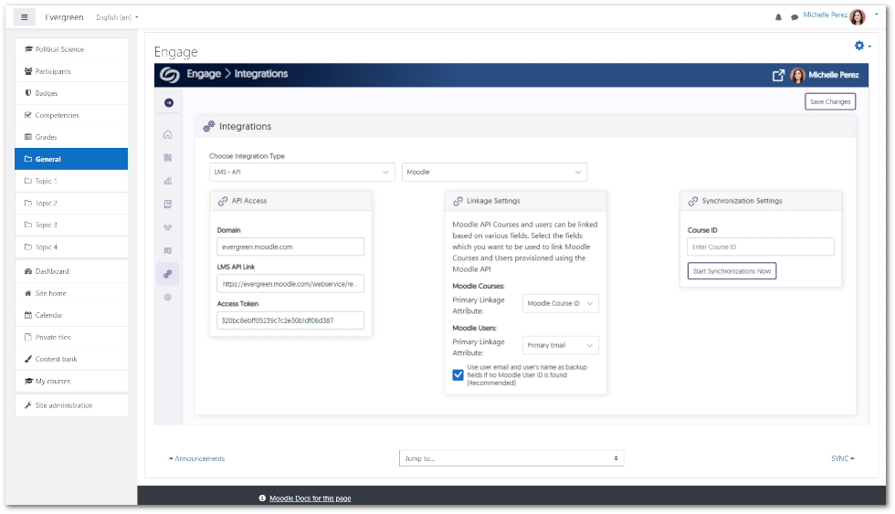Go to Topic 1
Viewport: 895px width, 514px height.
pos(71,181)
